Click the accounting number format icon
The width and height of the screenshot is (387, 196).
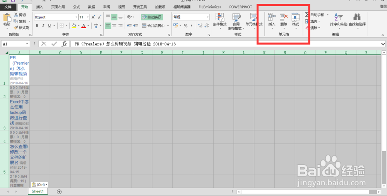click(175, 25)
